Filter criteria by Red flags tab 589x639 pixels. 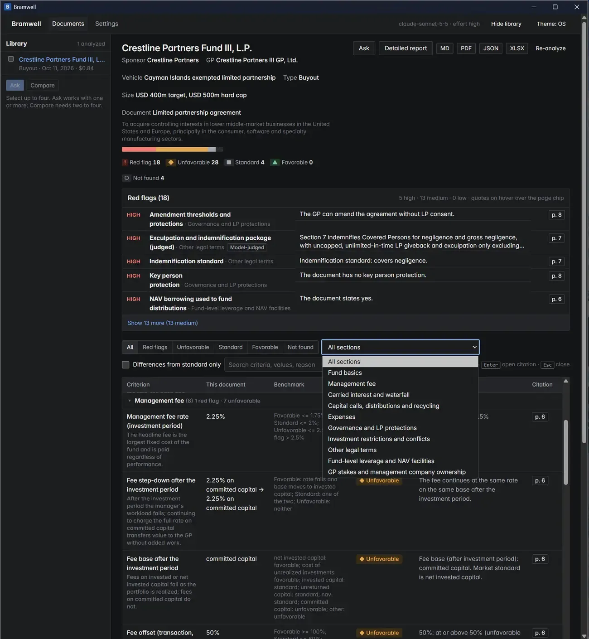coord(155,347)
